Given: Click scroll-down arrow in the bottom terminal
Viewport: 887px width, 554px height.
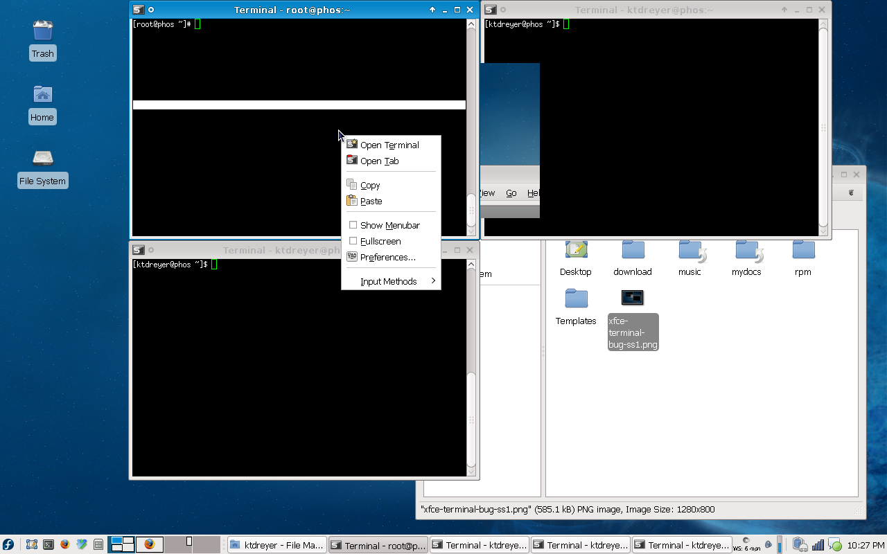Looking at the screenshot, I should pyautogui.click(x=471, y=471).
